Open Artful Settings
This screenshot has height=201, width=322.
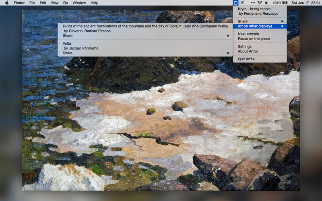(x=260, y=47)
